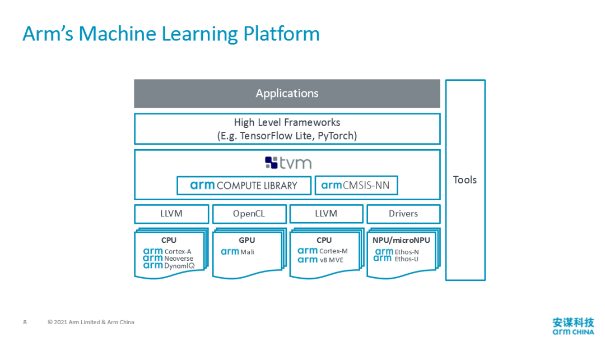
Task: Click the CPU heading above Cortex-M
Action: point(324,240)
